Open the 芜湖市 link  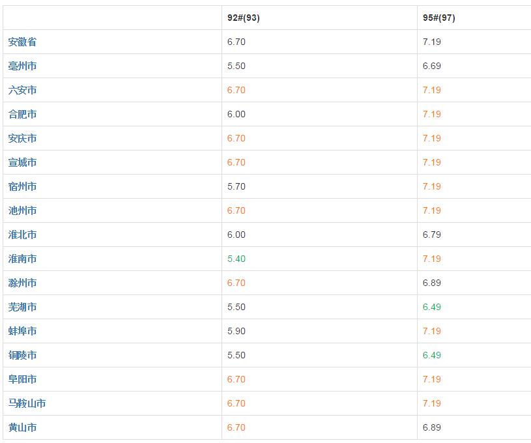click(22, 307)
